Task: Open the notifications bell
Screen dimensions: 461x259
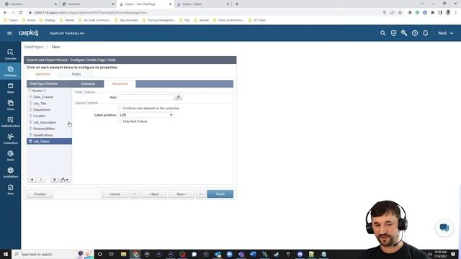Action: (426, 33)
